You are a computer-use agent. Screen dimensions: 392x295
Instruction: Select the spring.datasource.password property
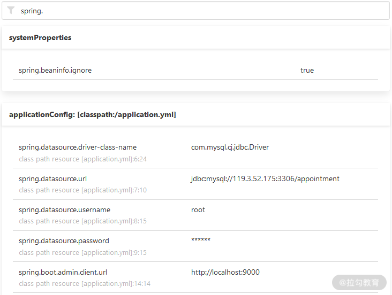pyautogui.click(x=64, y=241)
